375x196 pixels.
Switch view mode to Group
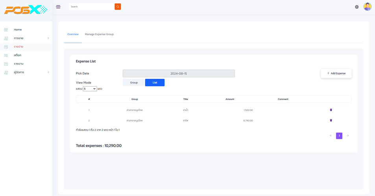click(x=134, y=83)
